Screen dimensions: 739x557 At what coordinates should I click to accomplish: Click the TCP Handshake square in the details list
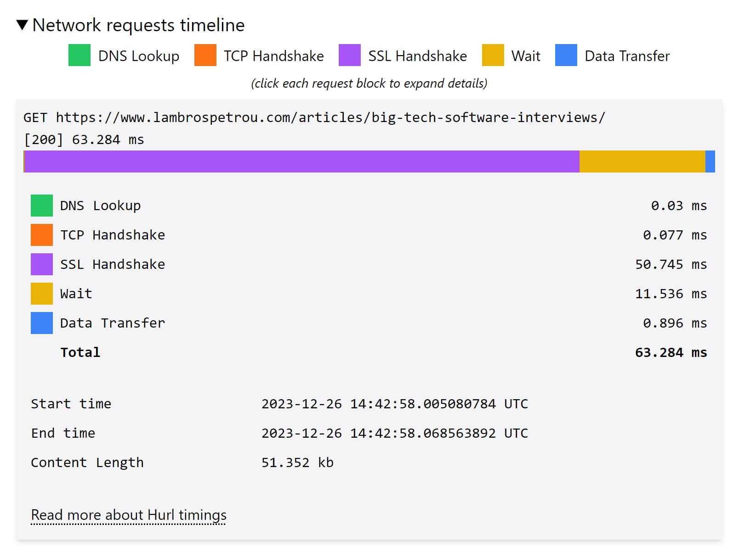[41, 235]
